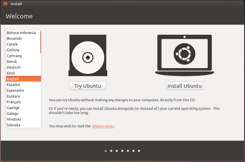Choose Gaeilge as the language
This screenshot has height=162, width=245.
23,108
